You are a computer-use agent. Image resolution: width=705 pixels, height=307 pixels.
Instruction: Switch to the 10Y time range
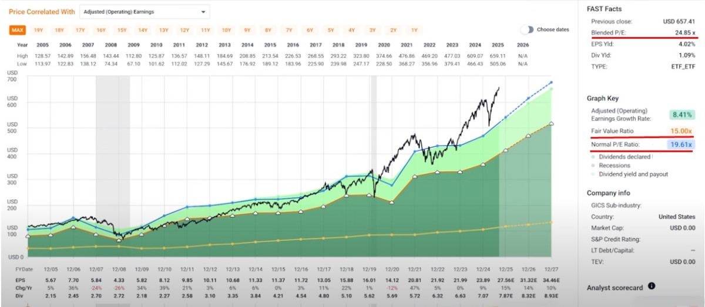point(226,30)
